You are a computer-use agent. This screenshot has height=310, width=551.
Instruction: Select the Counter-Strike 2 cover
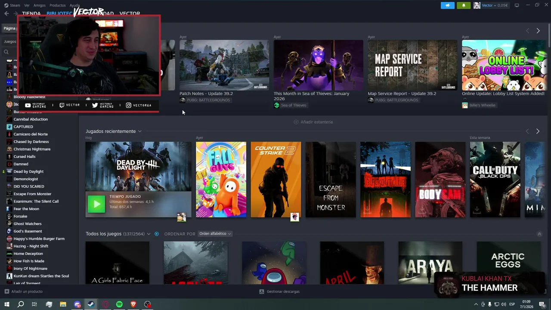pos(276,180)
